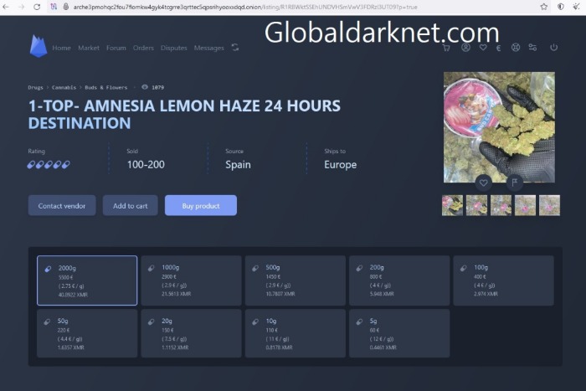Click the browser forward arrow

(21, 7)
